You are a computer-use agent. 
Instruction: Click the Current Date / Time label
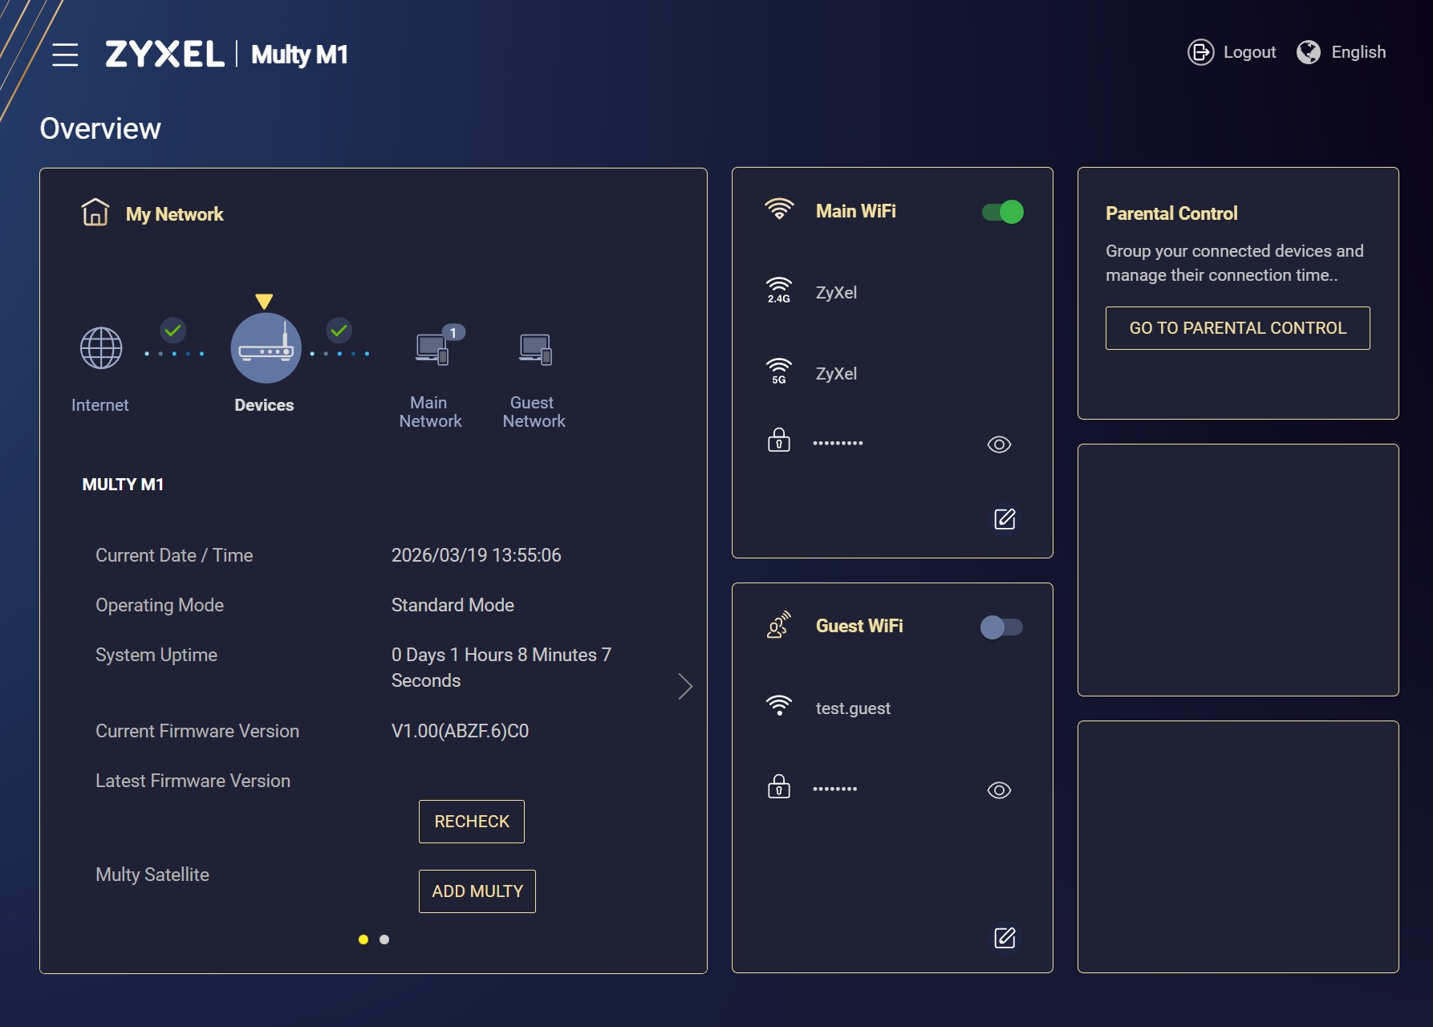pyautogui.click(x=174, y=555)
